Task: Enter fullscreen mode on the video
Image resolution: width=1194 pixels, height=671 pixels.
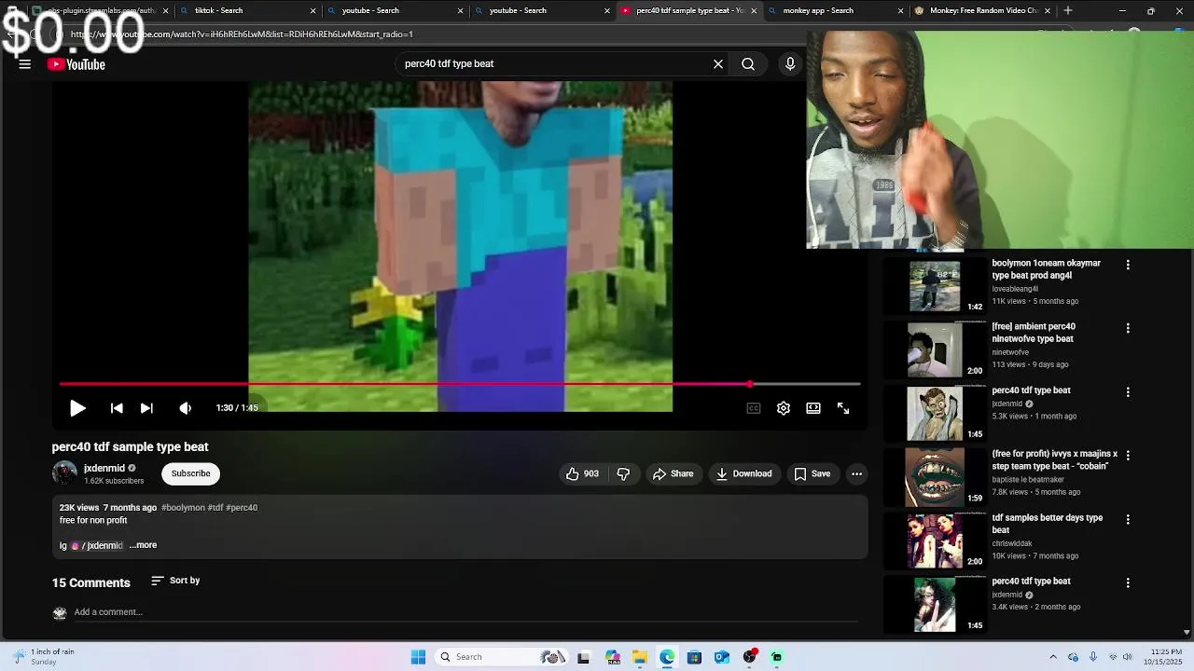Action: coord(843,408)
